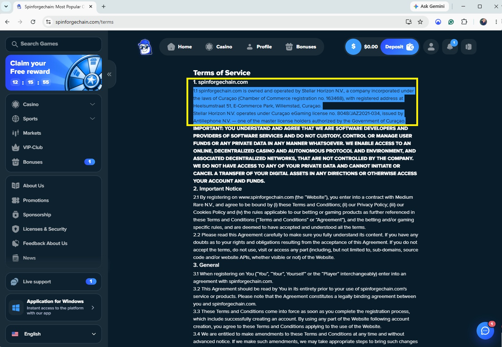
Task: Expand the Sports sidebar chevron
Action: tap(93, 119)
